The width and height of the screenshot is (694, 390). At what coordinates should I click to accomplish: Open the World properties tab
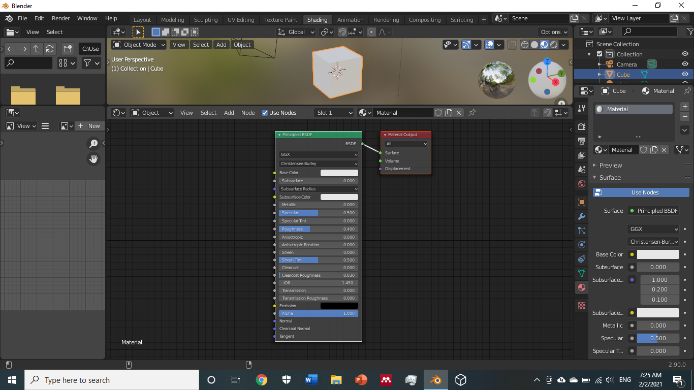click(x=582, y=184)
